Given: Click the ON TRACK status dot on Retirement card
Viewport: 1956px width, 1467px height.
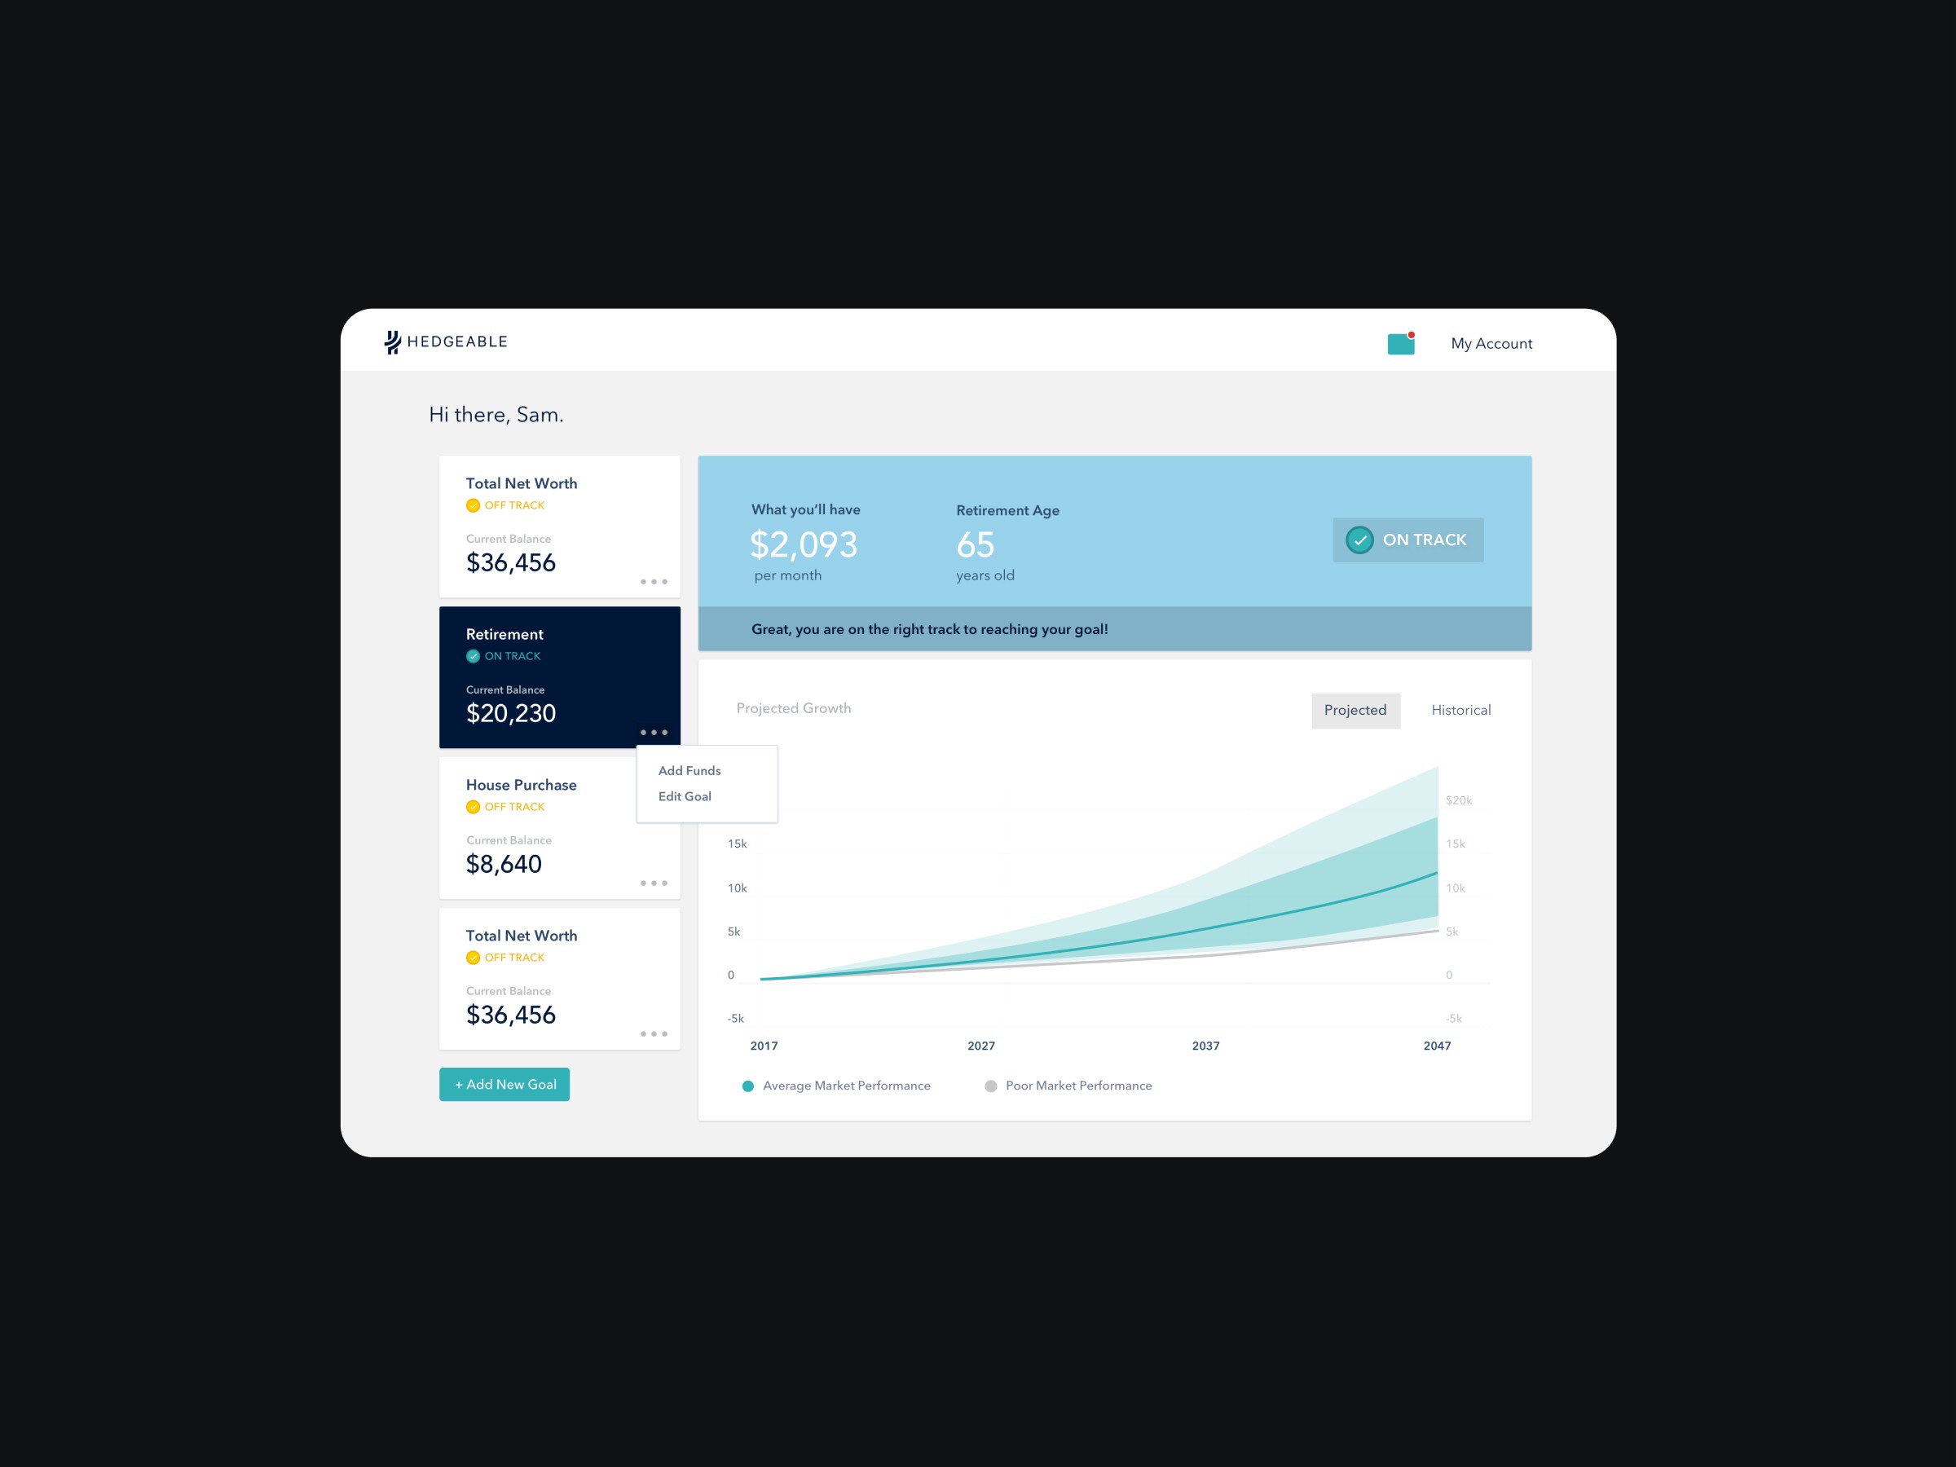Looking at the screenshot, I should pos(471,655).
